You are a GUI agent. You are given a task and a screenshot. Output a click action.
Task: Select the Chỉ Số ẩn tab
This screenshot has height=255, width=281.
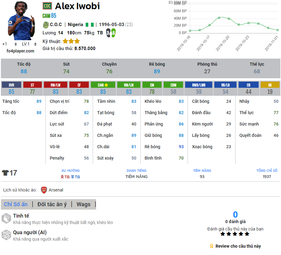point(16,204)
